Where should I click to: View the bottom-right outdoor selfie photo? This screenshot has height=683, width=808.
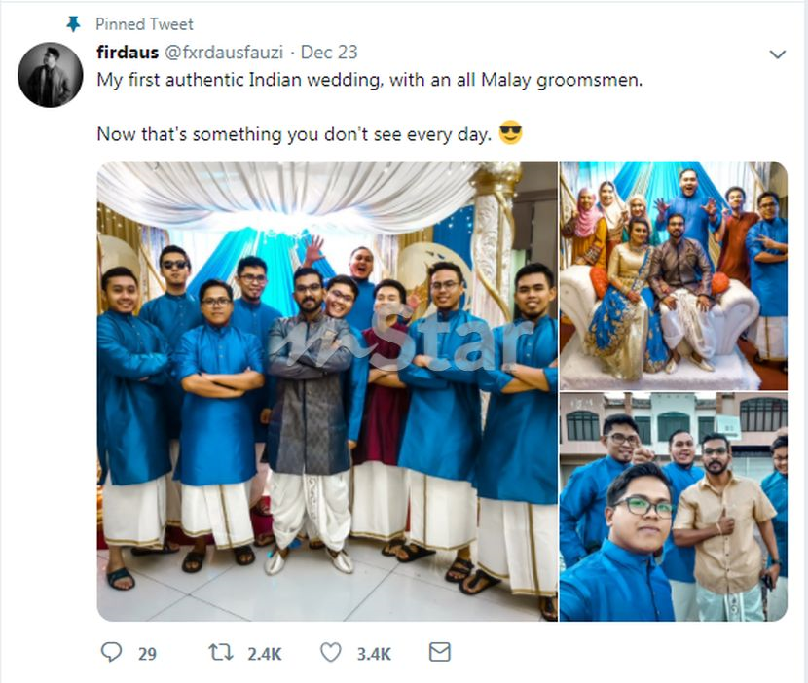[x=673, y=508]
